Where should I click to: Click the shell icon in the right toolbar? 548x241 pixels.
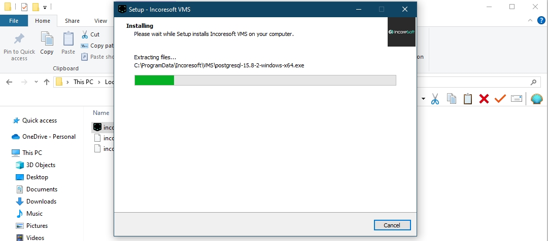click(537, 99)
